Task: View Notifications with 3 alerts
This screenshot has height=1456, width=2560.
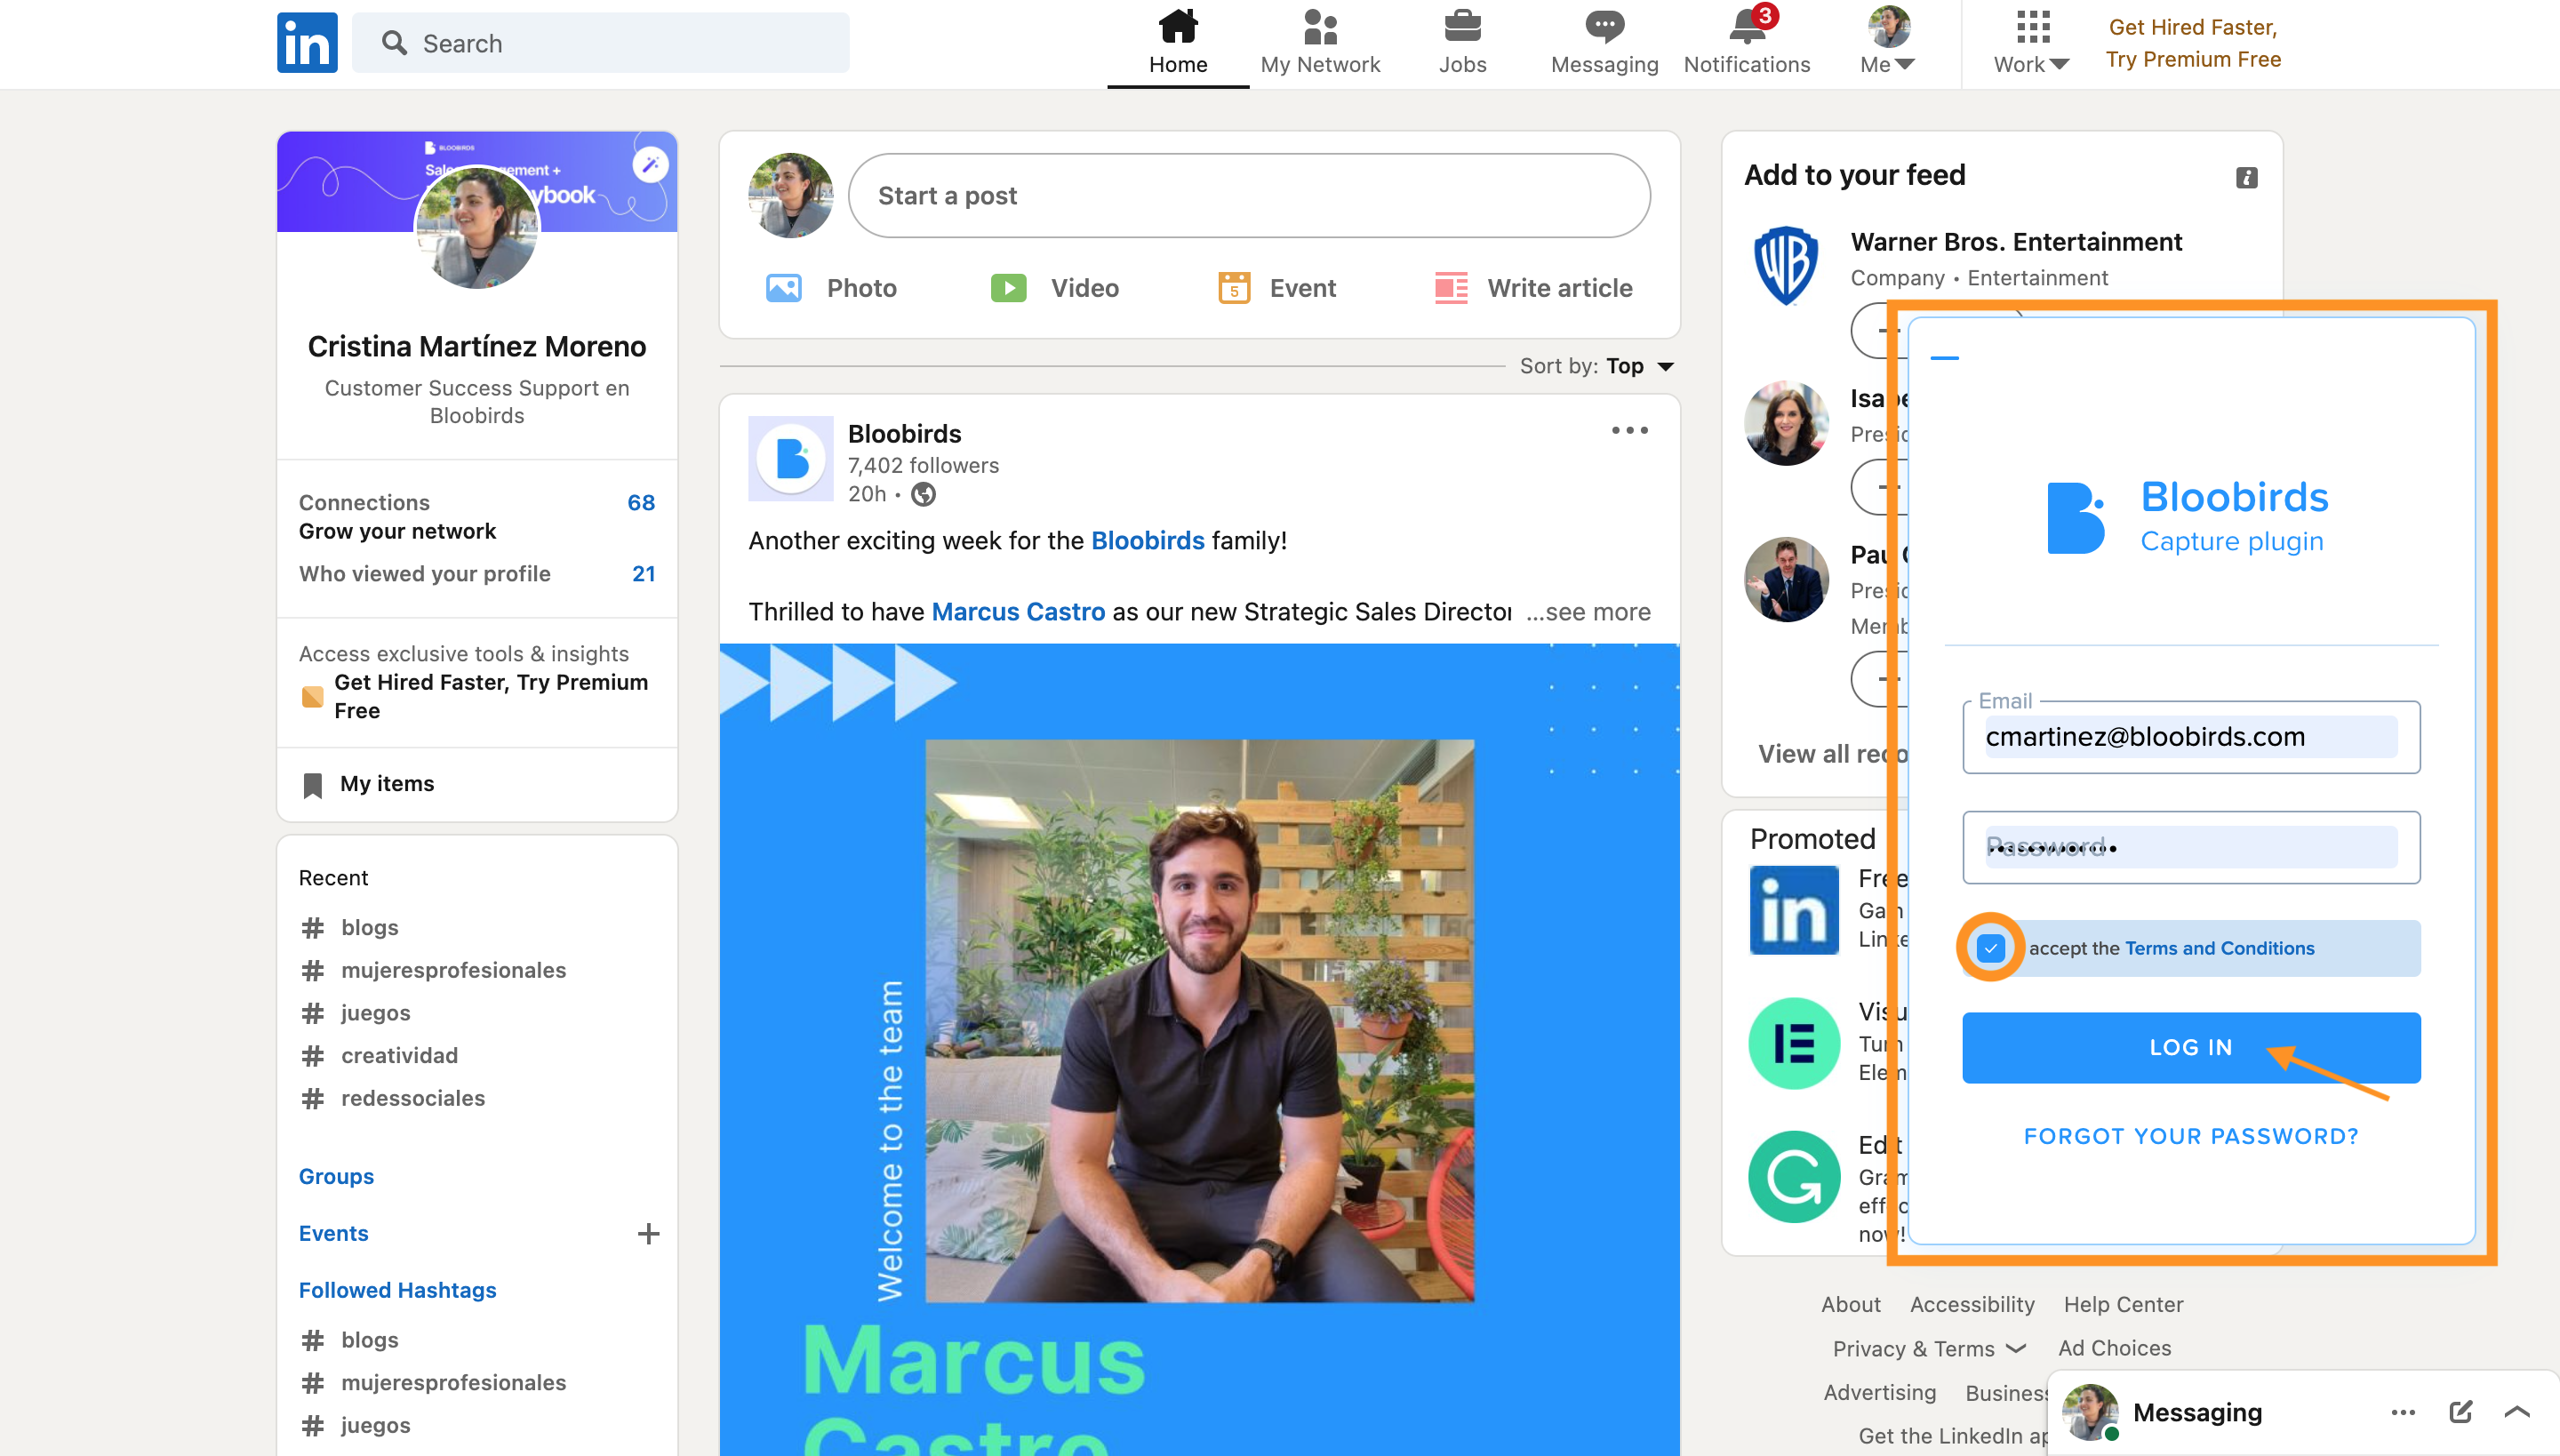Action: coord(1747,43)
